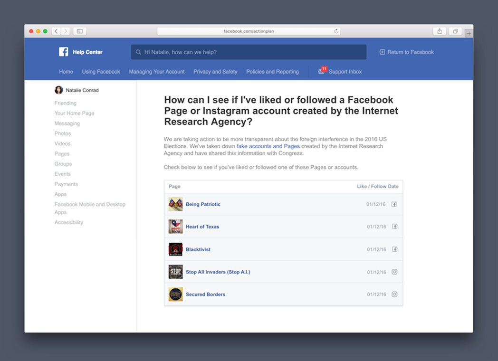
Task: Select Pages in the left sidebar
Action: (x=62, y=153)
